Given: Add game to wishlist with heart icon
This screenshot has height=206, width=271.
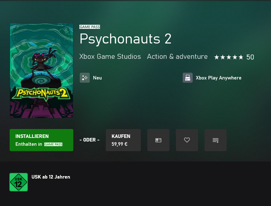Looking at the screenshot, I should [187, 140].
